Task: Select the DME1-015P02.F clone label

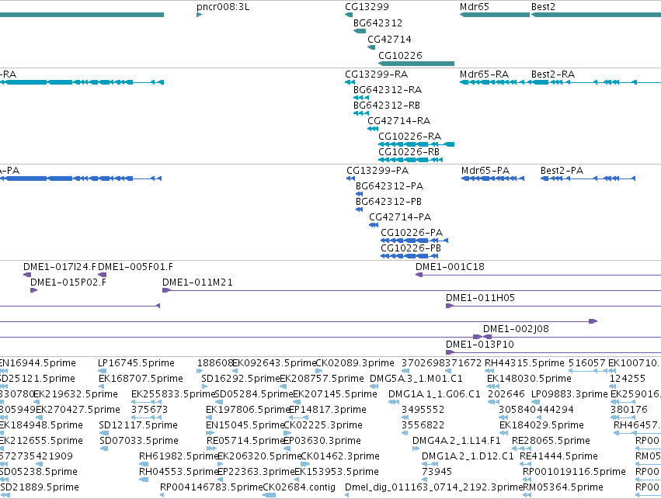Action: [68, 282]
